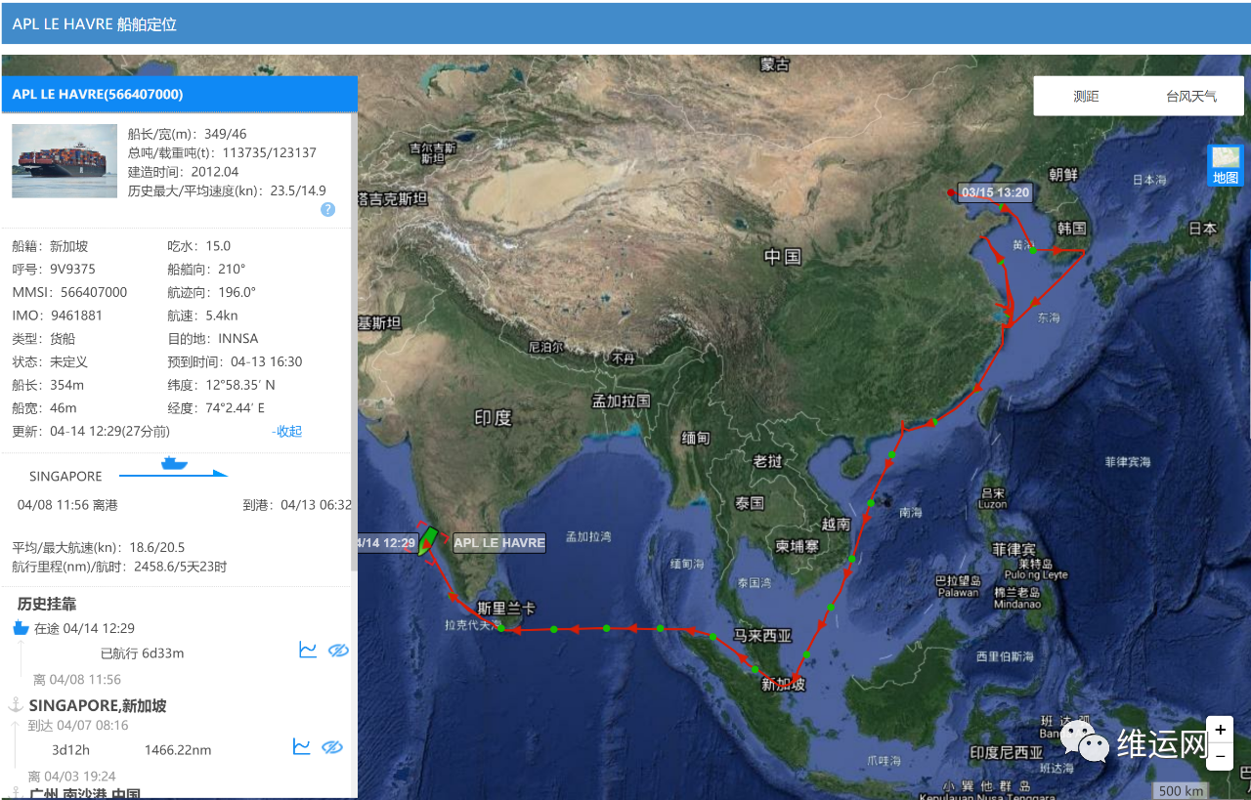The image size is (1251, 800).
Task: Click the IMO number 9461881
Action: pyautogui.click(x=76, y=315)
